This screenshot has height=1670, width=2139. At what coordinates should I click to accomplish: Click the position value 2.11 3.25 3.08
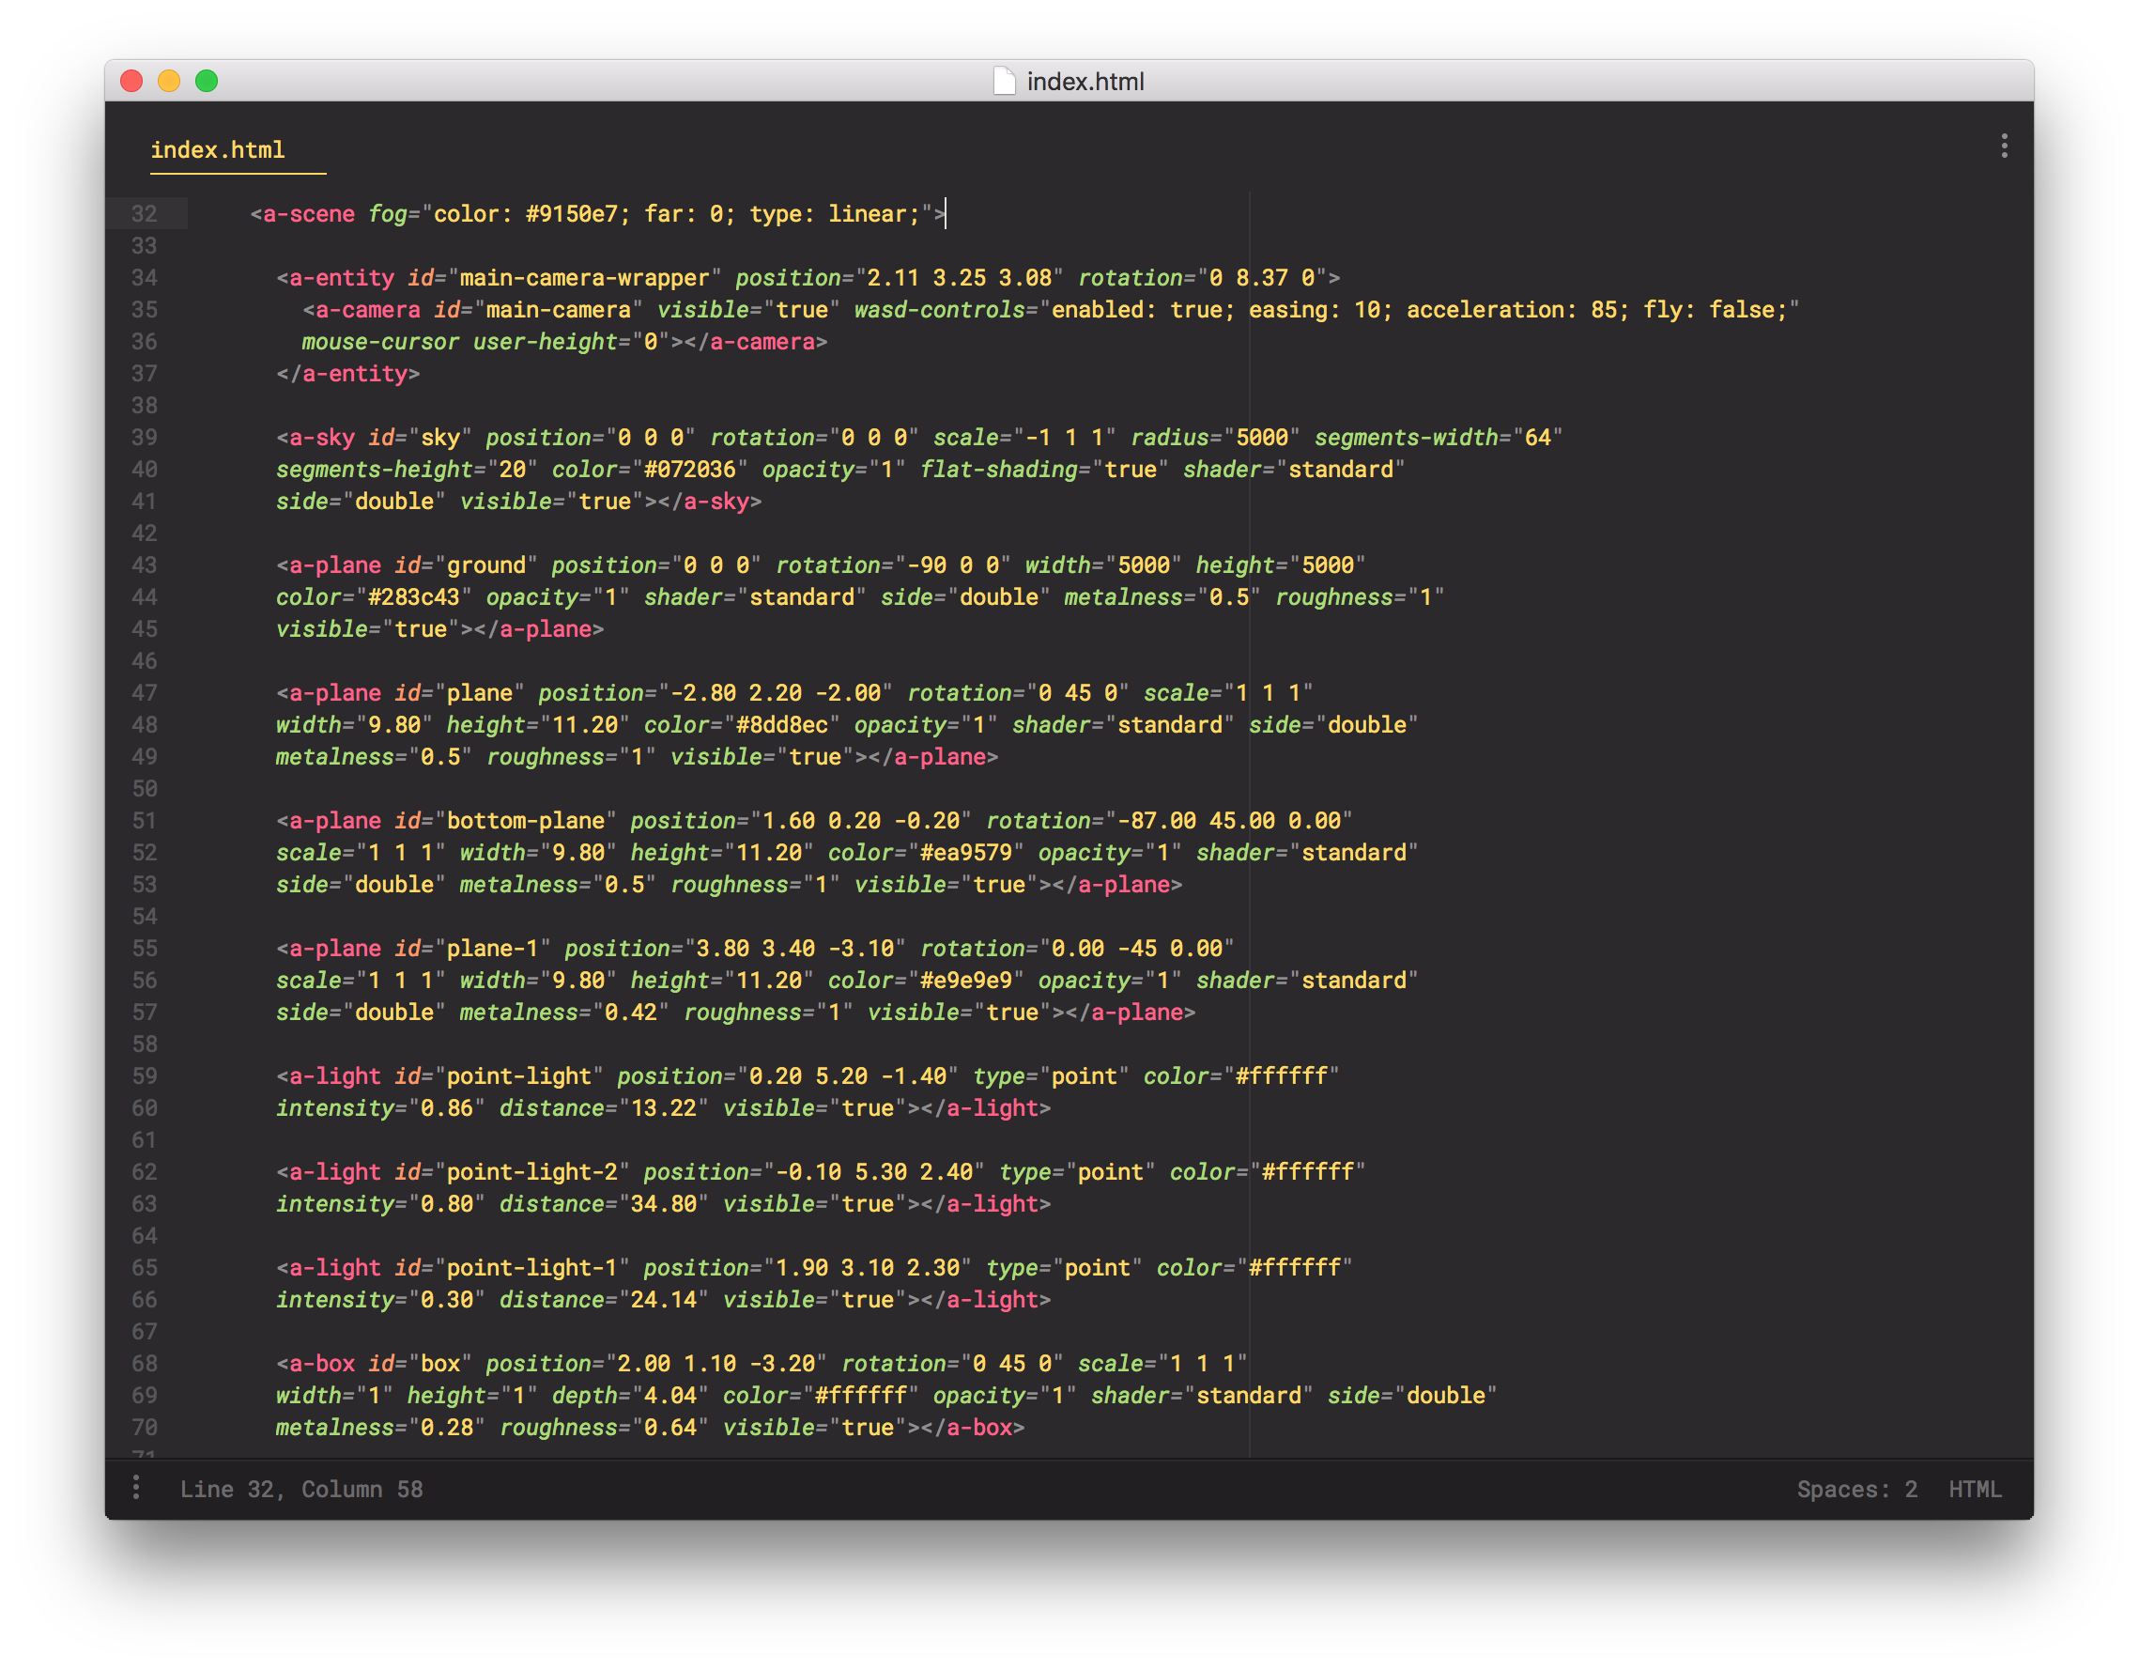(960, 277)
